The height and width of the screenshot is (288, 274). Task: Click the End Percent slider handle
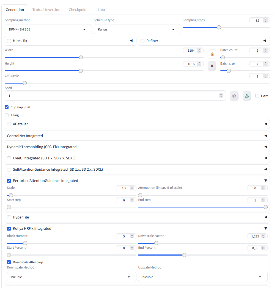pyautogui.click(x=184, y=255)
